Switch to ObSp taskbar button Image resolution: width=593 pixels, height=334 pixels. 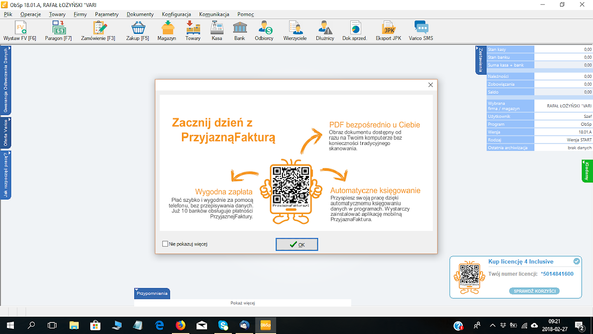(x=266, y=325)
